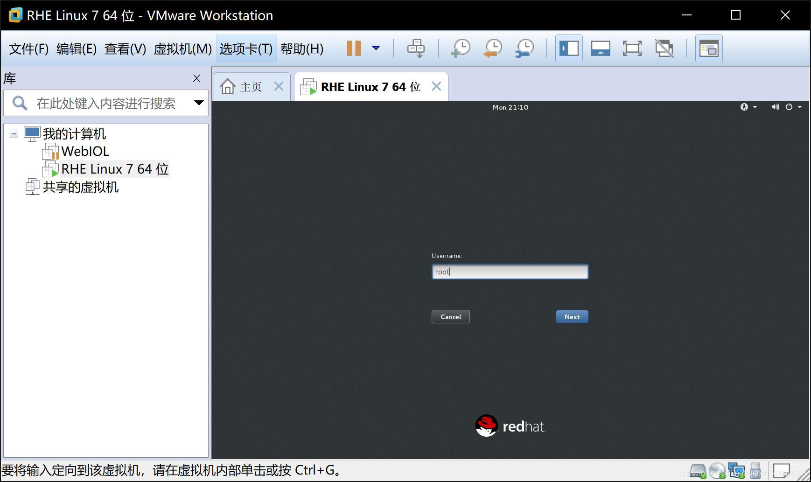This screenshot has width=811, height=482.
Task: Expand the library search dropdown arrow
Action: (x=199, y=103)
